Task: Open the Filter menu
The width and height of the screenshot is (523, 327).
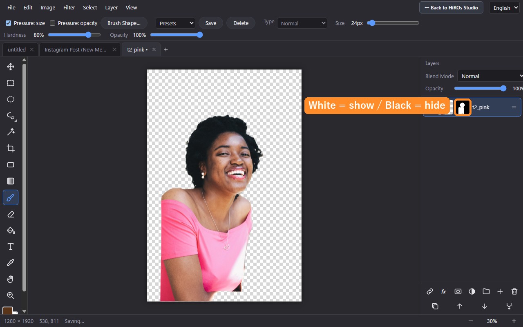Action: [x=69, y=7]
